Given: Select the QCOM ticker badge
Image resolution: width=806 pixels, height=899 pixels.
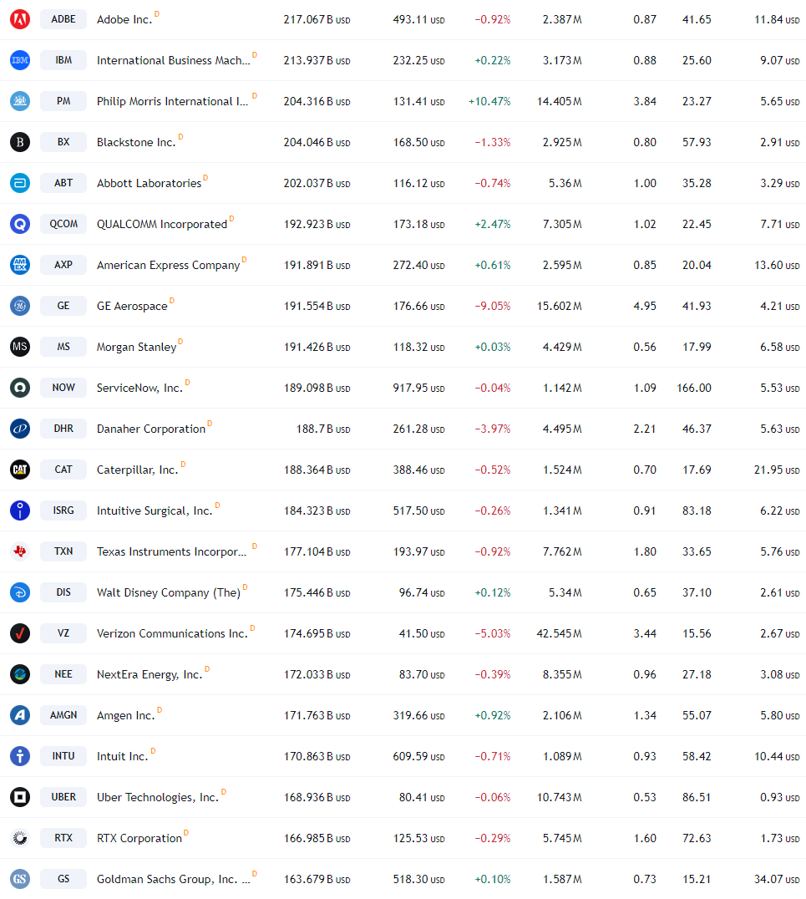Looking at the screenshot, I should (x=63, y=224).
